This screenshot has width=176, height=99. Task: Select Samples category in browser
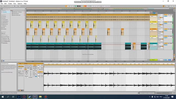click(x=5, y=29)
